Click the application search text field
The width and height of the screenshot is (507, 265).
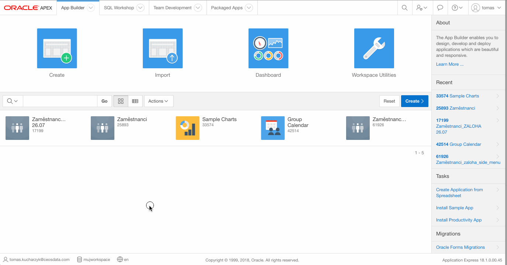click(x=60, y=101)
